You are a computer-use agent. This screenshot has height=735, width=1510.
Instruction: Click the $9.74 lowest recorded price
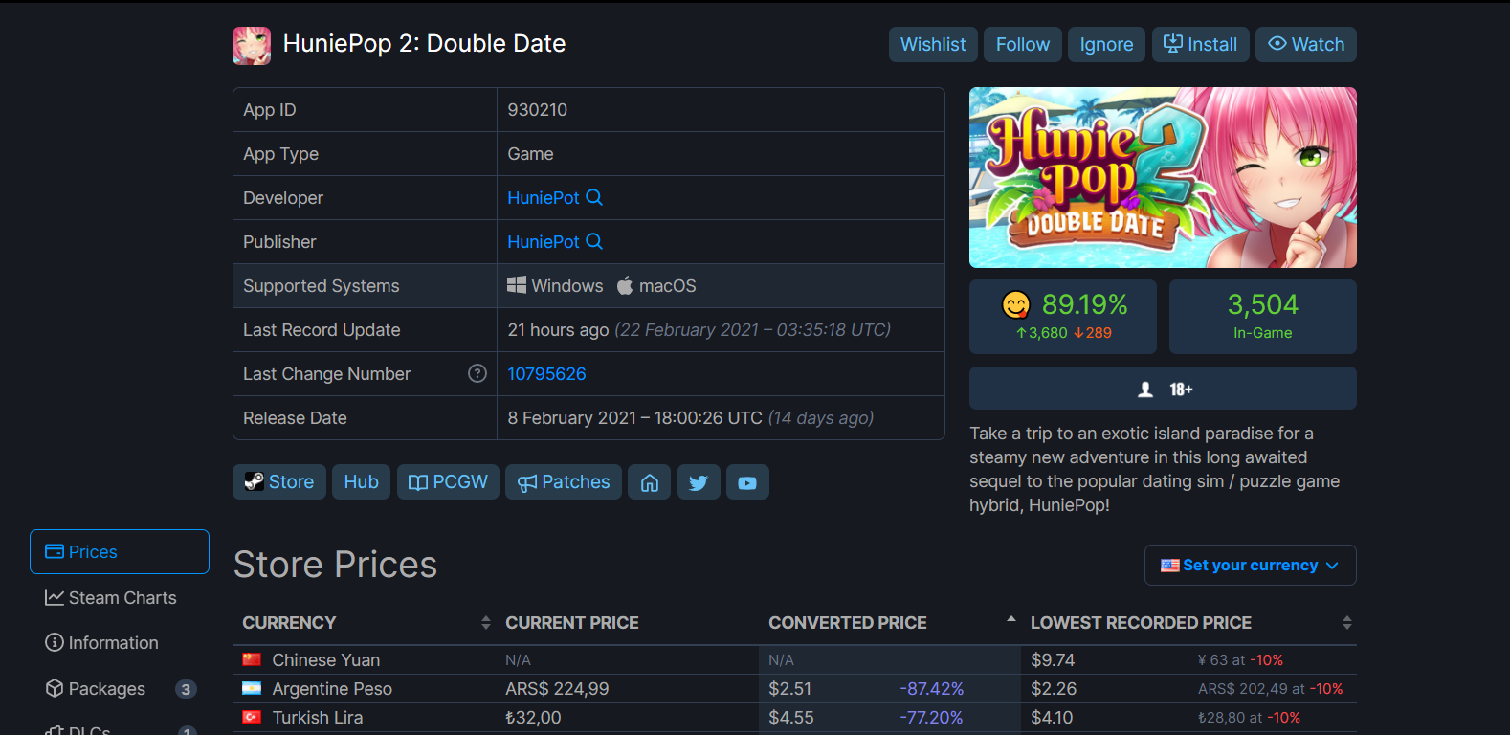point(1053,660)
